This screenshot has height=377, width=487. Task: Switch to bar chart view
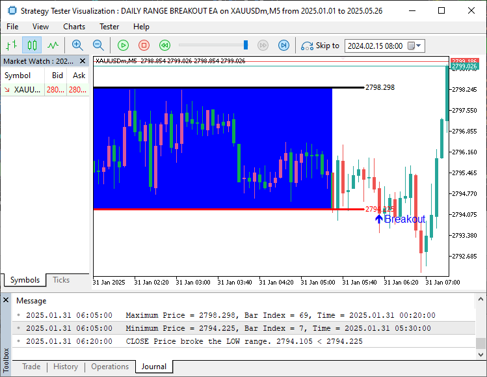(x=11, y=45)
